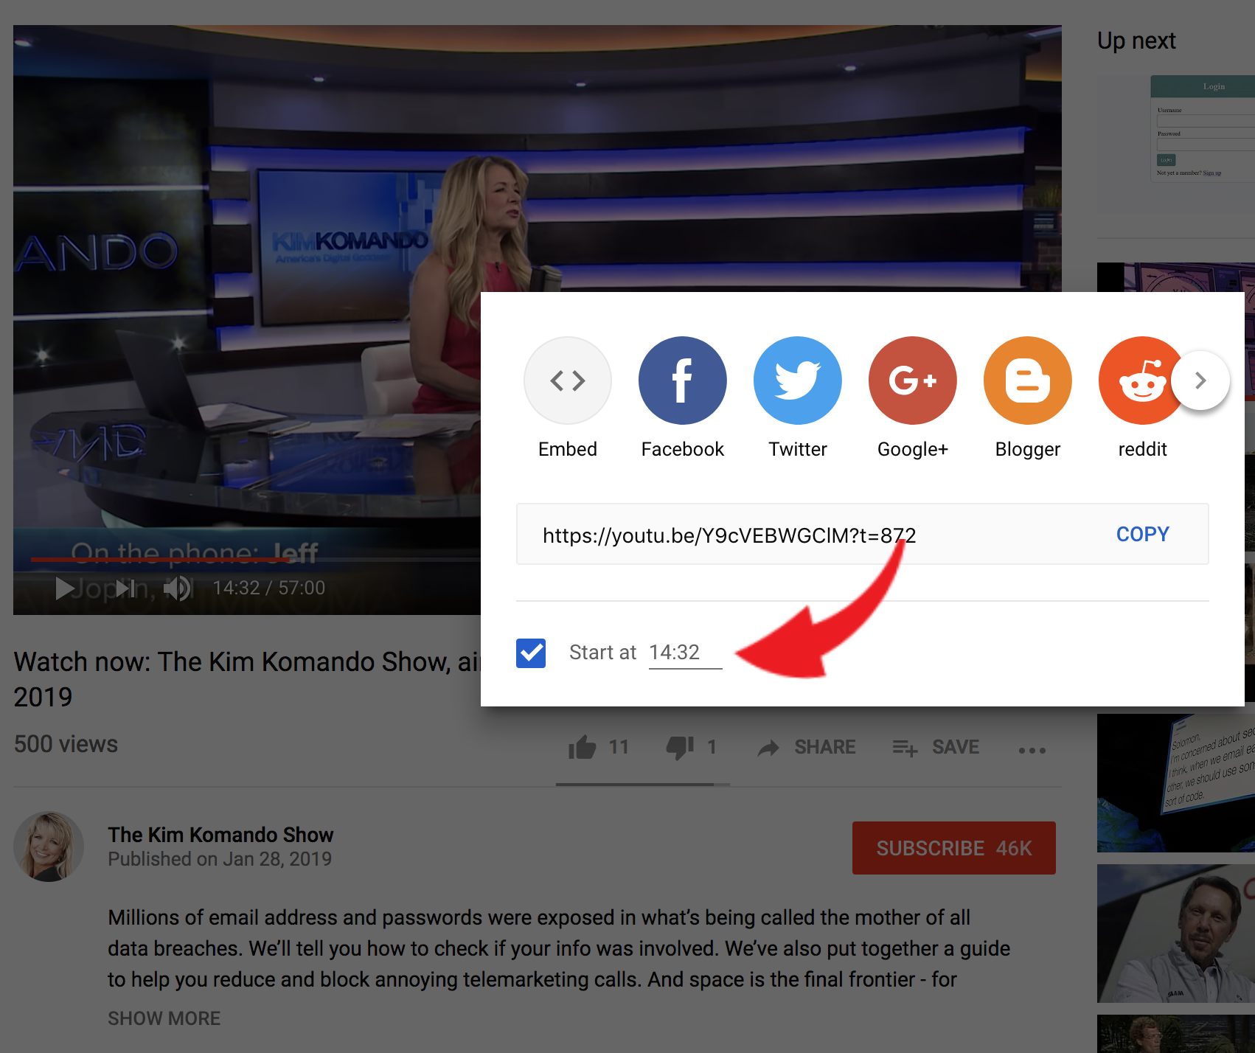Select the Published on Jan 28, 2019 text
Image resolution: width=1255 pixels, height=1053 pixels.
click(x=220, y=859)
